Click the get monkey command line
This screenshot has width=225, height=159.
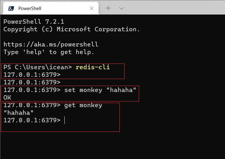click(53, 105)
